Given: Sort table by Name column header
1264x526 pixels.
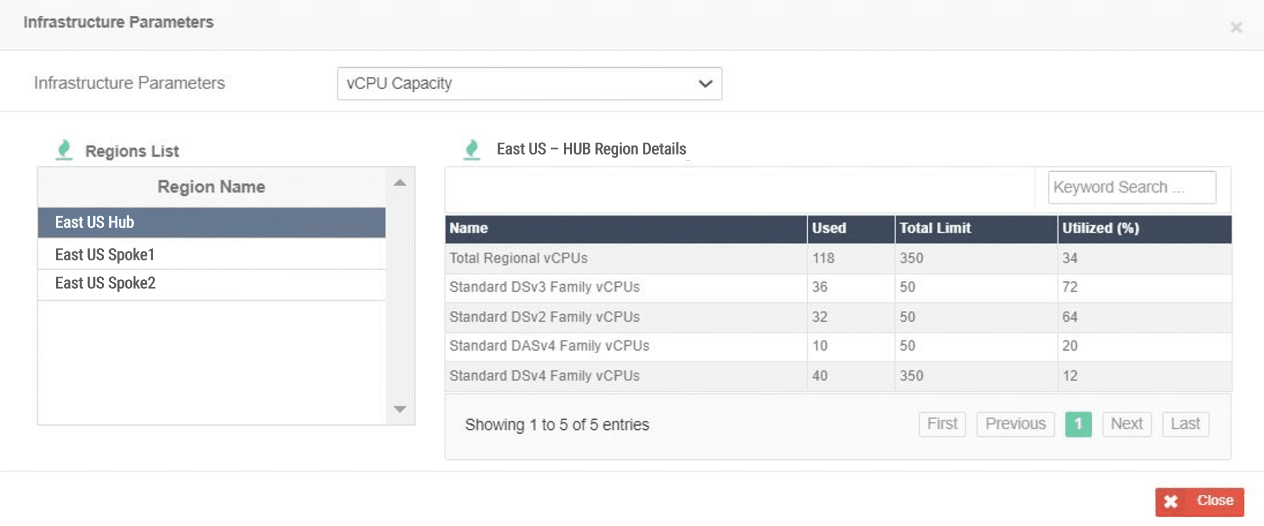Looking at the screenshot, I should (x=625, y=228).
